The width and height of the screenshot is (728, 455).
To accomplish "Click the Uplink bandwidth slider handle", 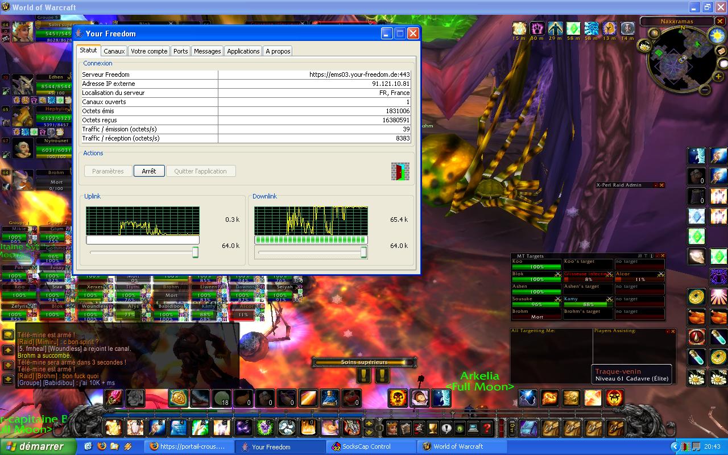I will pyautogui.click(x=195, y=252).
